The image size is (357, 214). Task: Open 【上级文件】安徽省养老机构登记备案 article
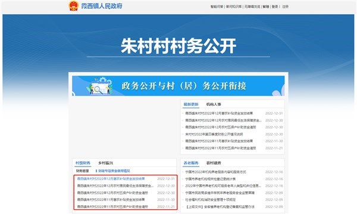tap(220, 207)
